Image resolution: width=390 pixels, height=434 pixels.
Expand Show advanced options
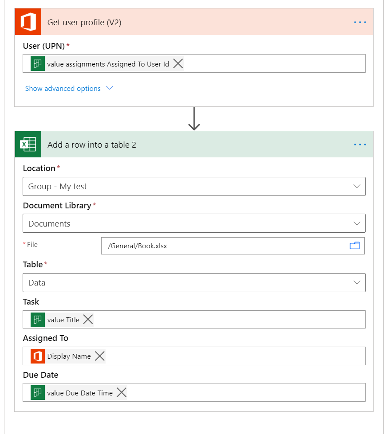tap(63, 88)
